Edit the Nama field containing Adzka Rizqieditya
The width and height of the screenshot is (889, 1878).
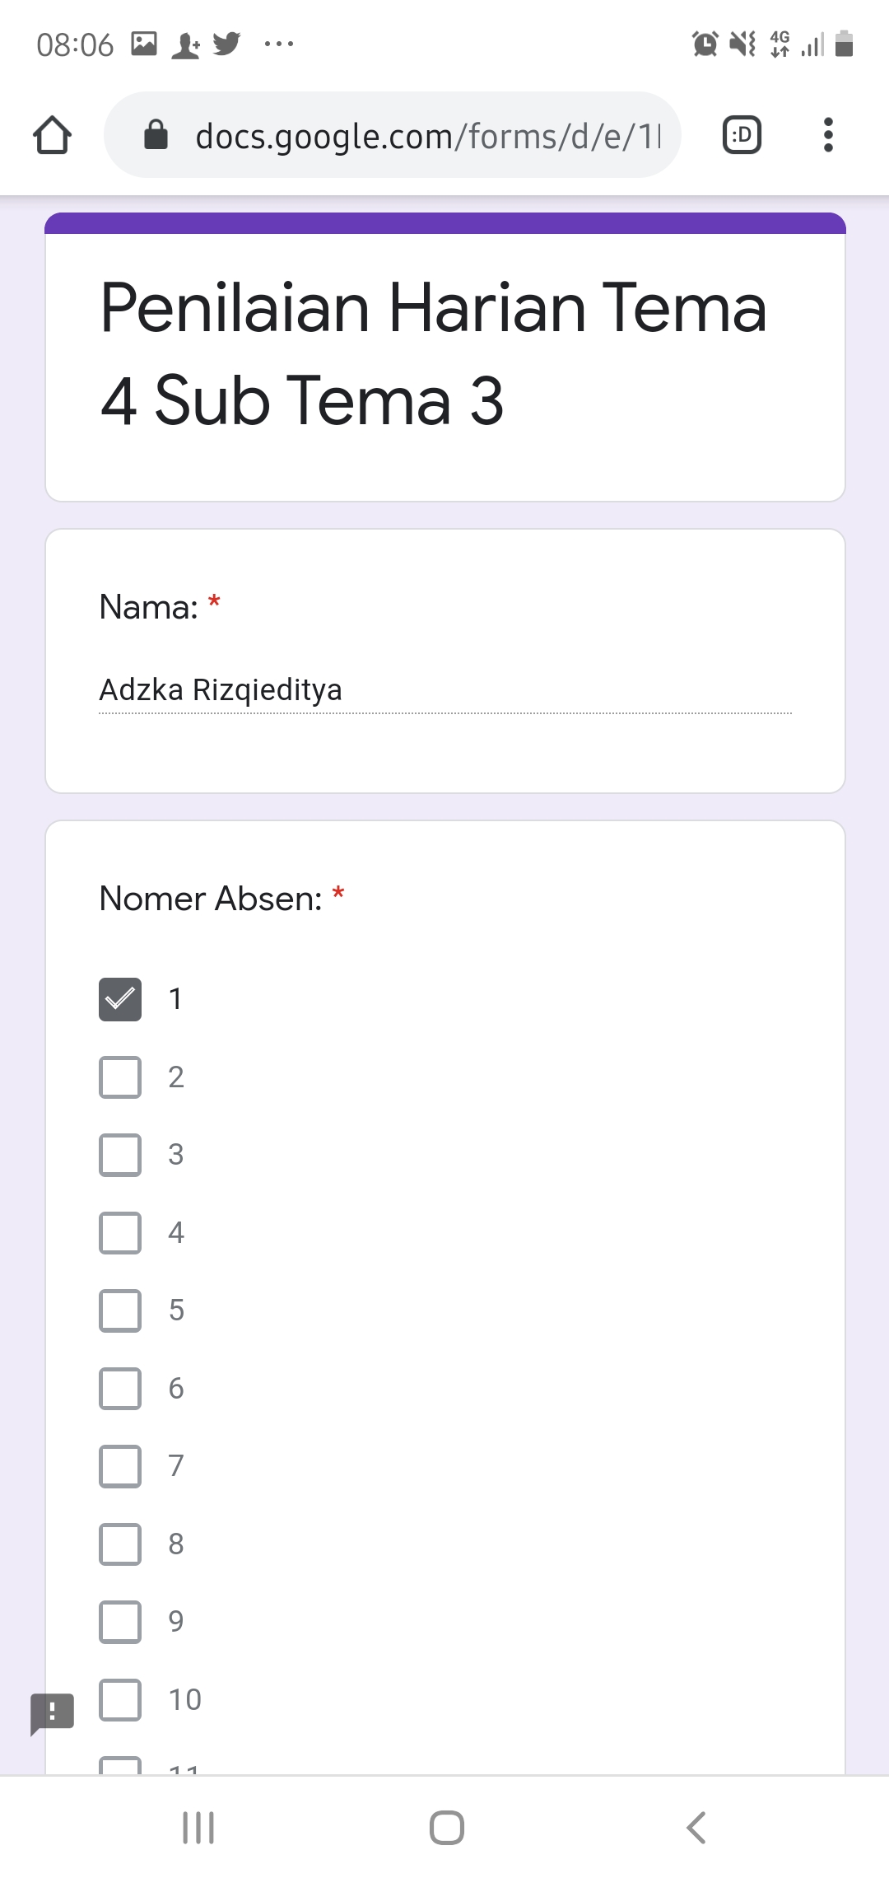click(445, 690)
